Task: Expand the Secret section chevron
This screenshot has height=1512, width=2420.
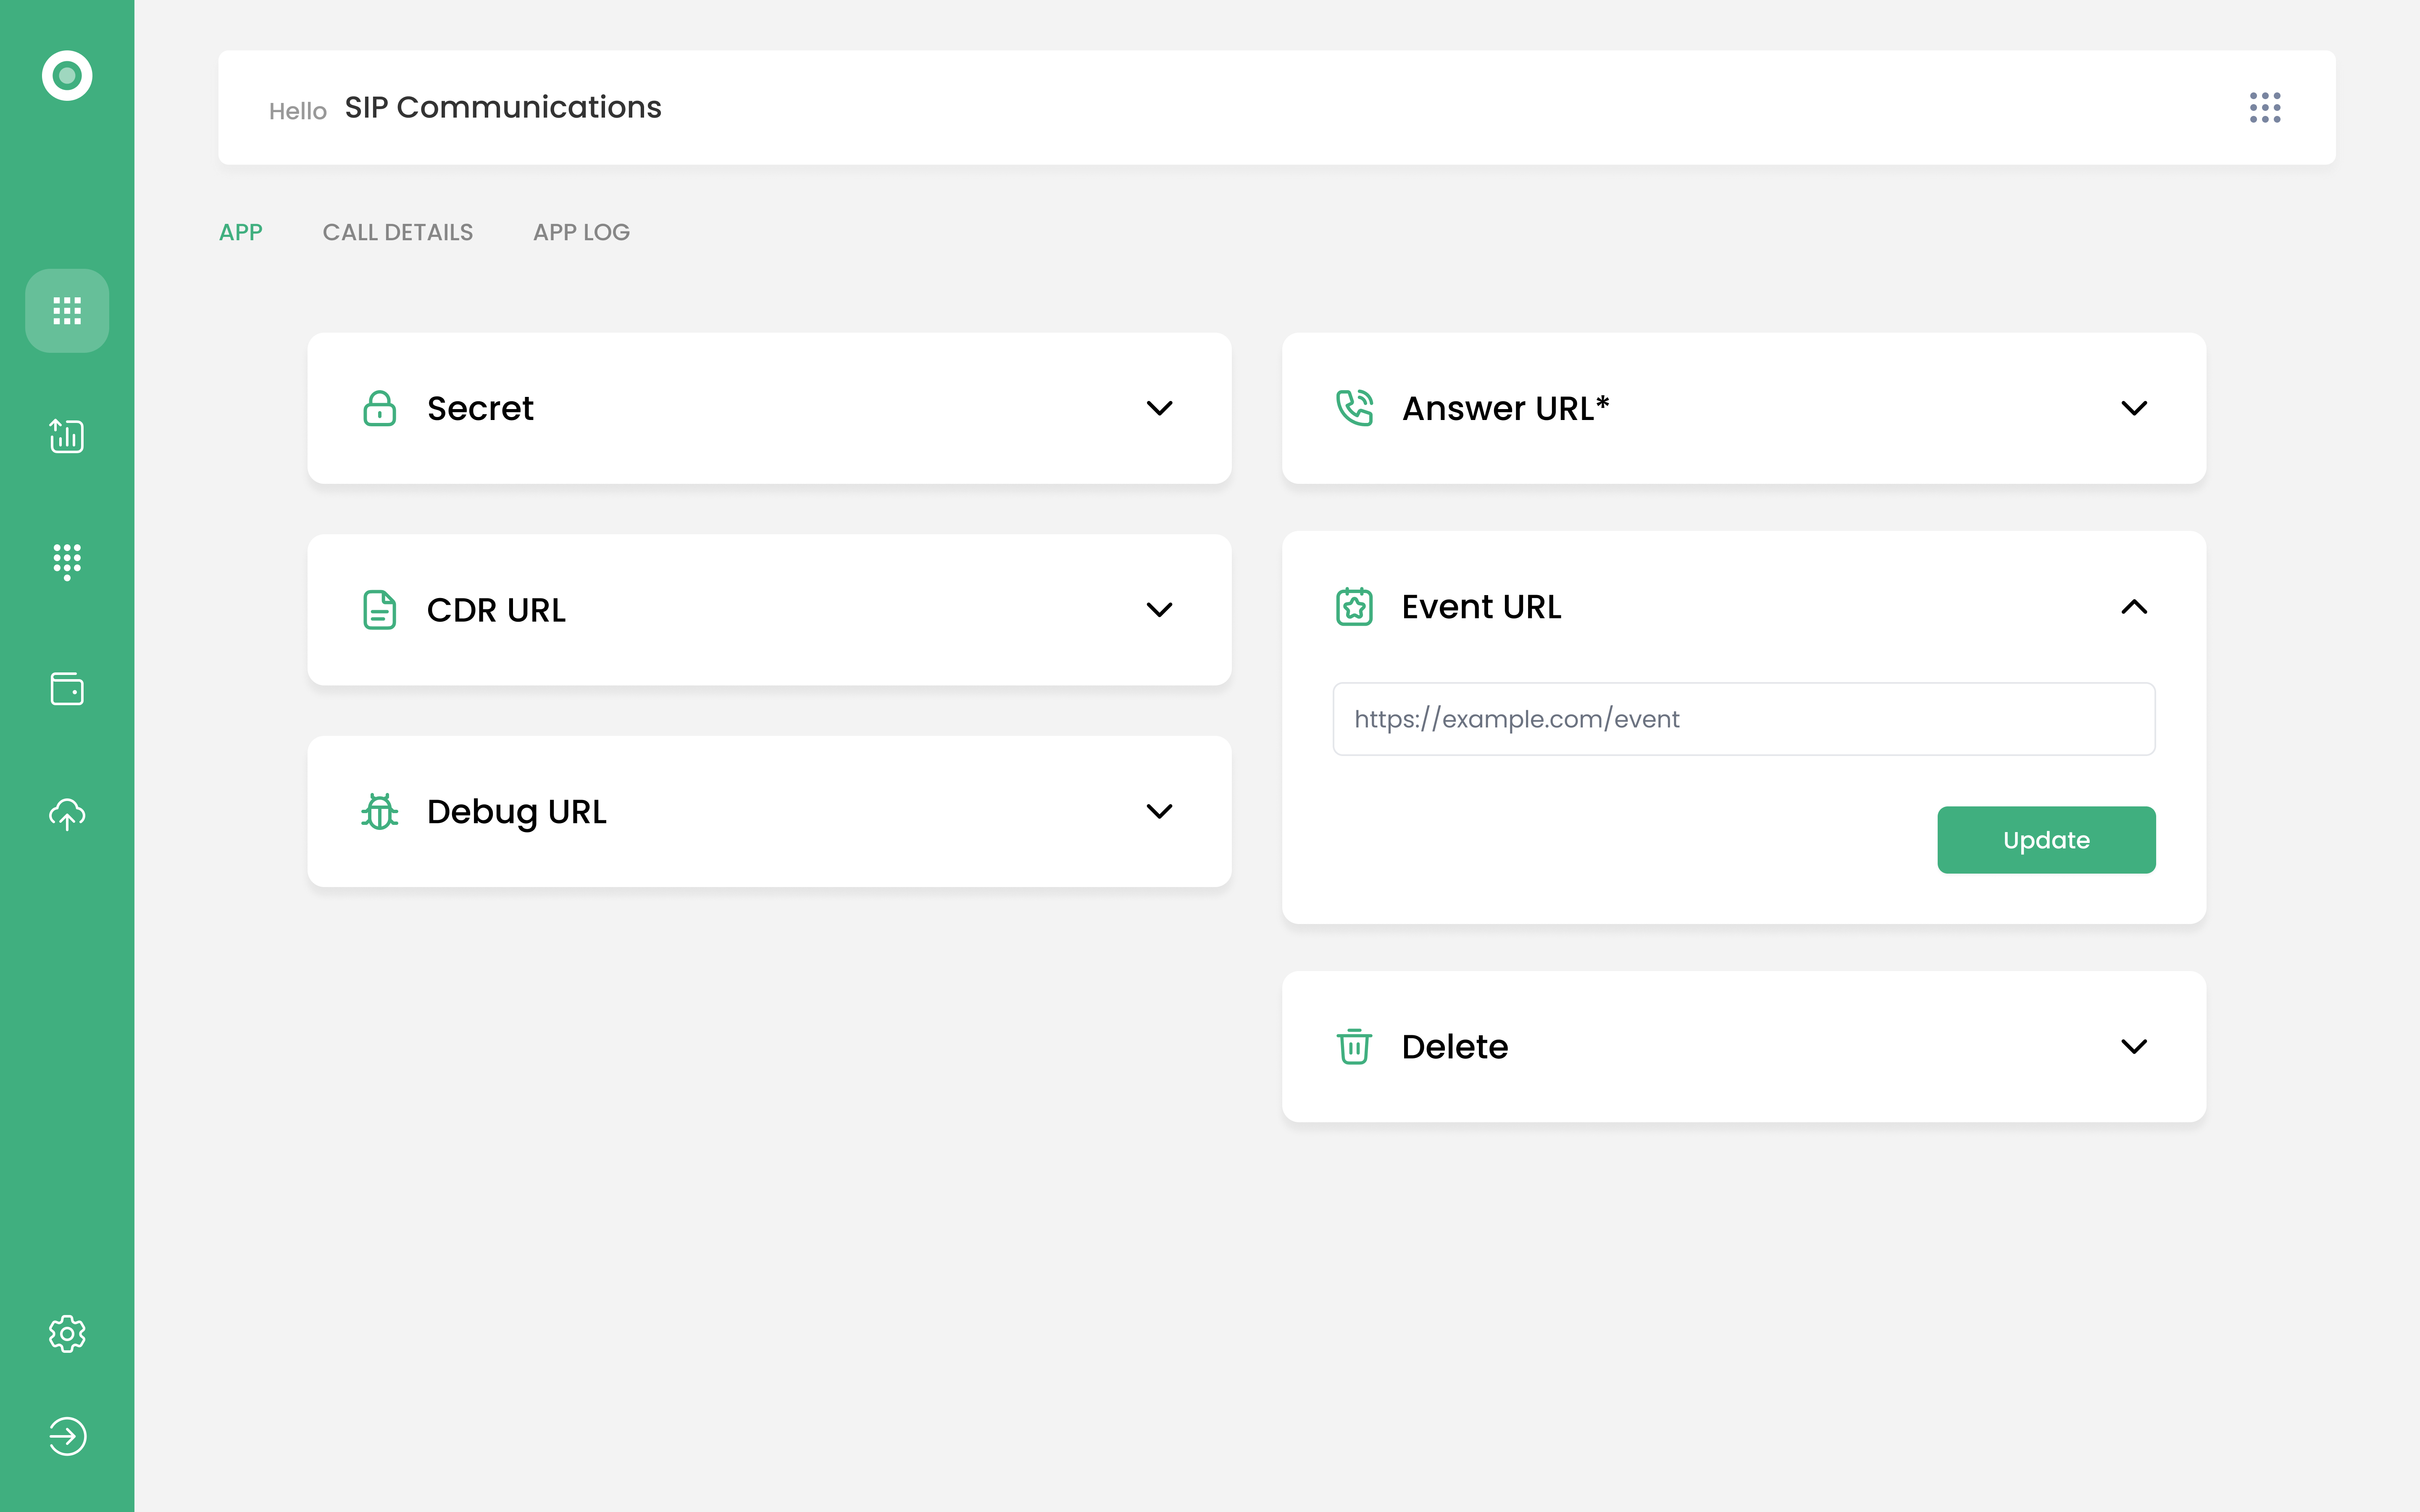Action: point(1159,408)
